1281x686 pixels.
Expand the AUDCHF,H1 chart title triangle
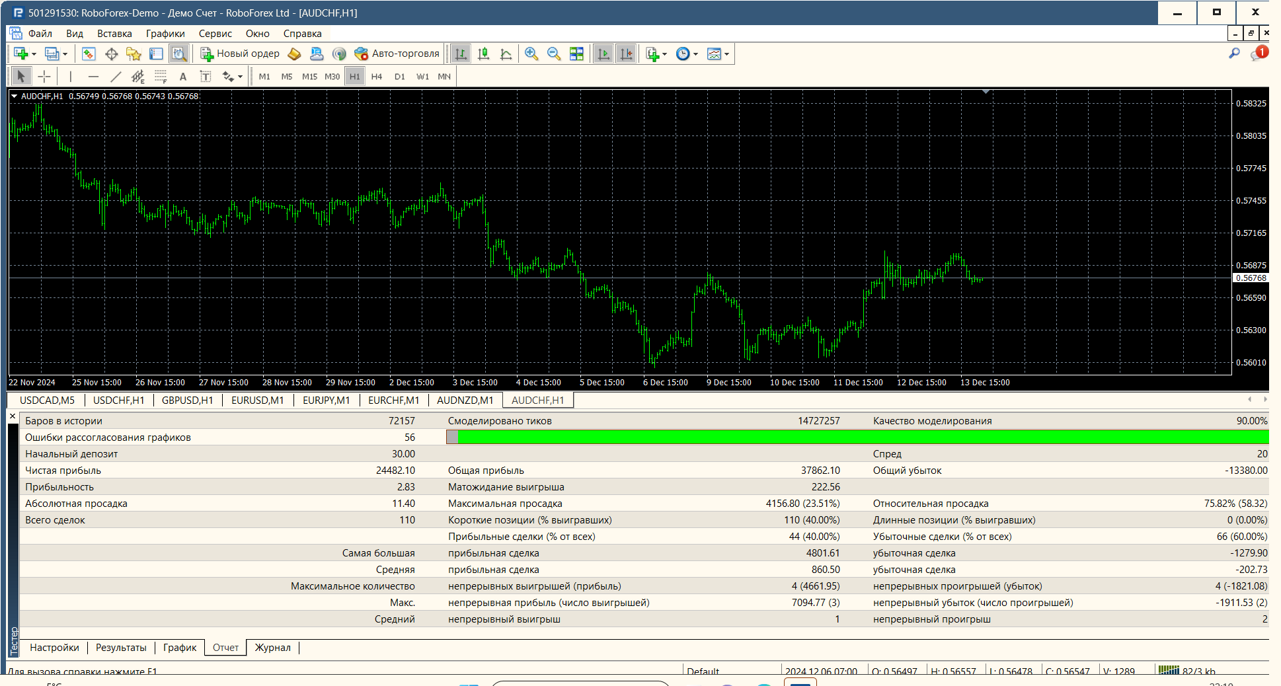(14, 96)
